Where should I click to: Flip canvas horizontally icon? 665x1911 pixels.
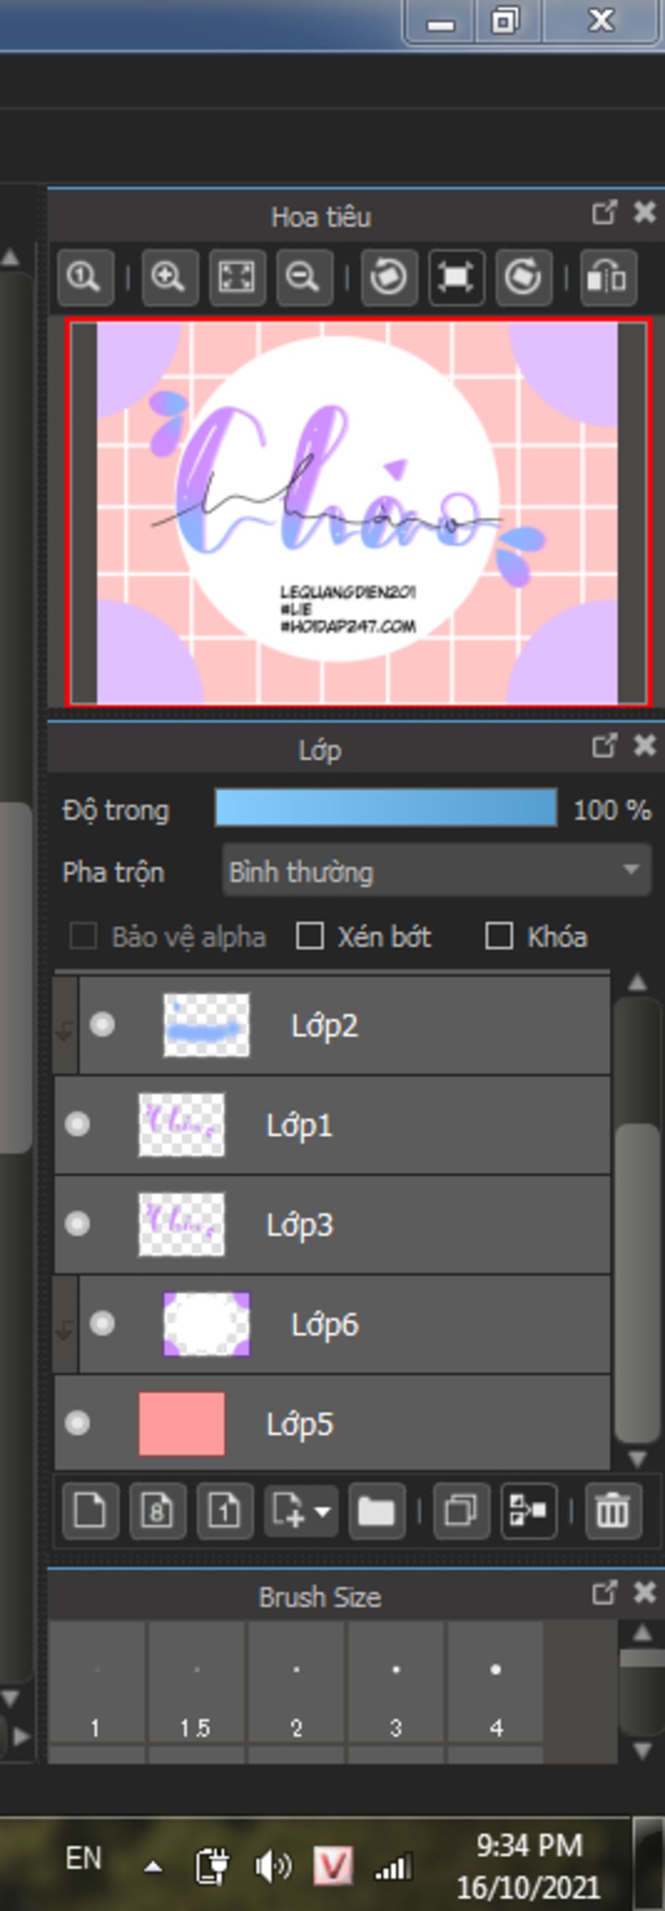607,277
